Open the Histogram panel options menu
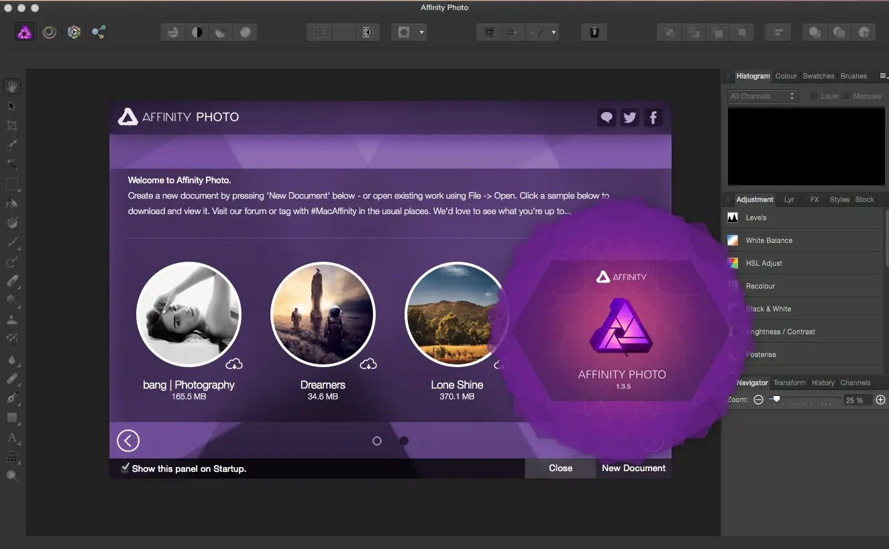The width and height of the screenshot is (889, 549). (x=884, y=76)
